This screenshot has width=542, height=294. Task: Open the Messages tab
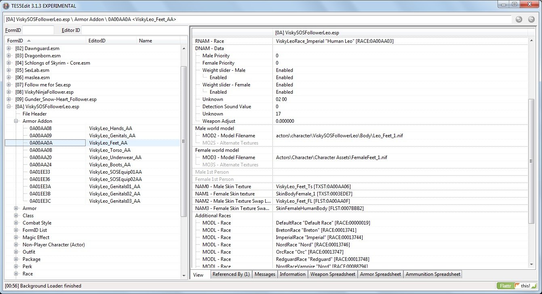click(265, 274)
